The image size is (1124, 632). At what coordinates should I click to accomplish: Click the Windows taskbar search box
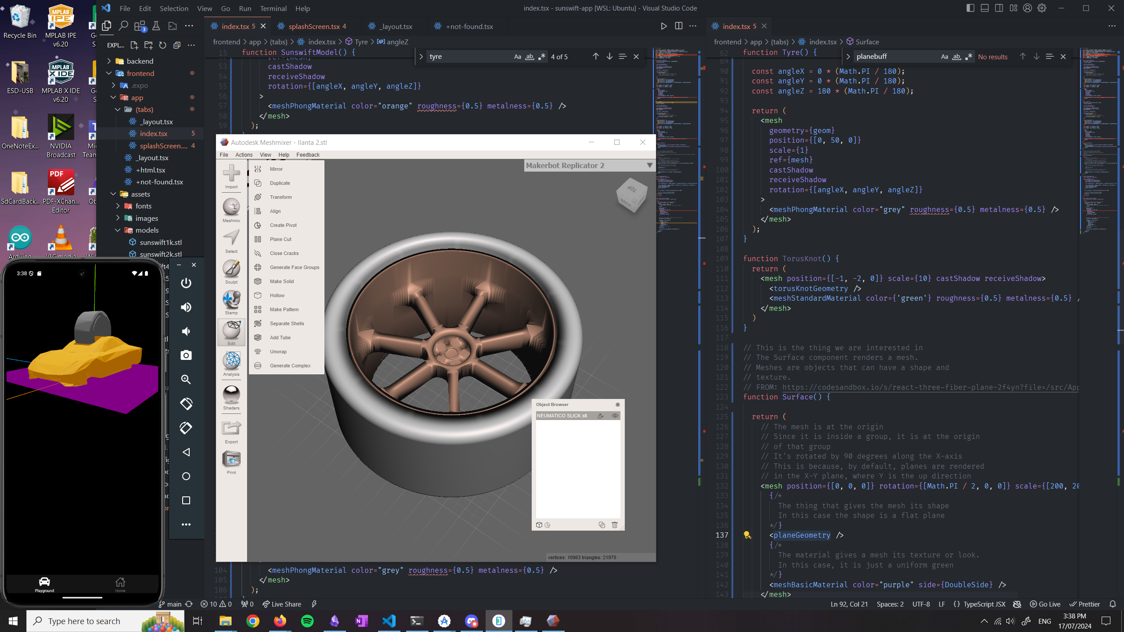(x=105, y=621)
